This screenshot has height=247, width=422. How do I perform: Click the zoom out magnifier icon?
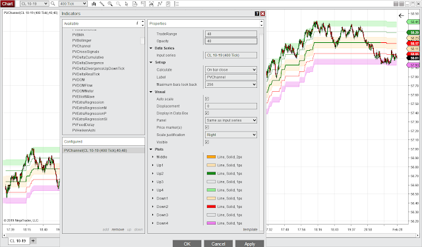(x=119, y=4)
